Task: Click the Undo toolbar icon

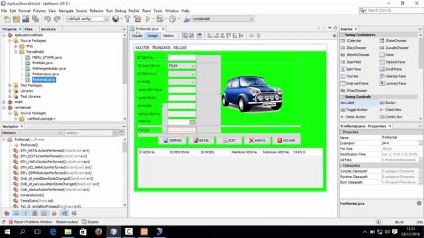Action: point(48,19)
